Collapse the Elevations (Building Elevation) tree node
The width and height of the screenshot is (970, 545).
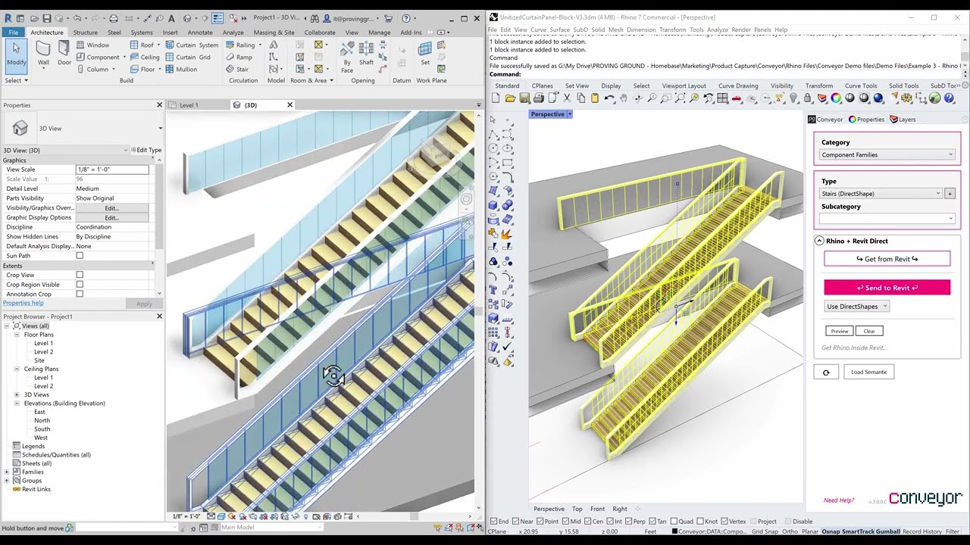click(x=17, y=403)
